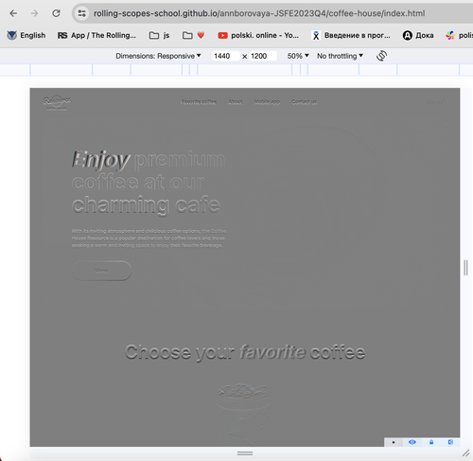Open the Contact us nav link

point(305,101)
